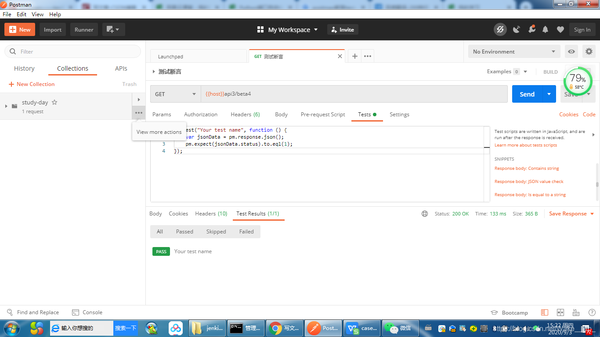
Task: Click the network globe icon in response bar
Action: (425, 214)
